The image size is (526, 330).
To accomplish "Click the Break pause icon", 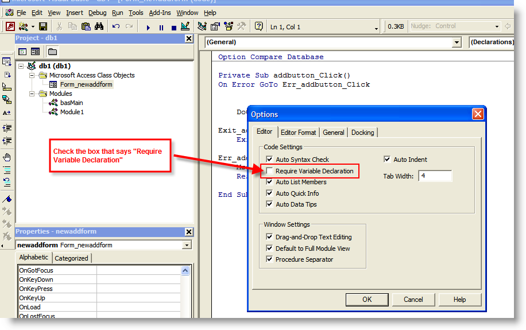I will (161, 27).
